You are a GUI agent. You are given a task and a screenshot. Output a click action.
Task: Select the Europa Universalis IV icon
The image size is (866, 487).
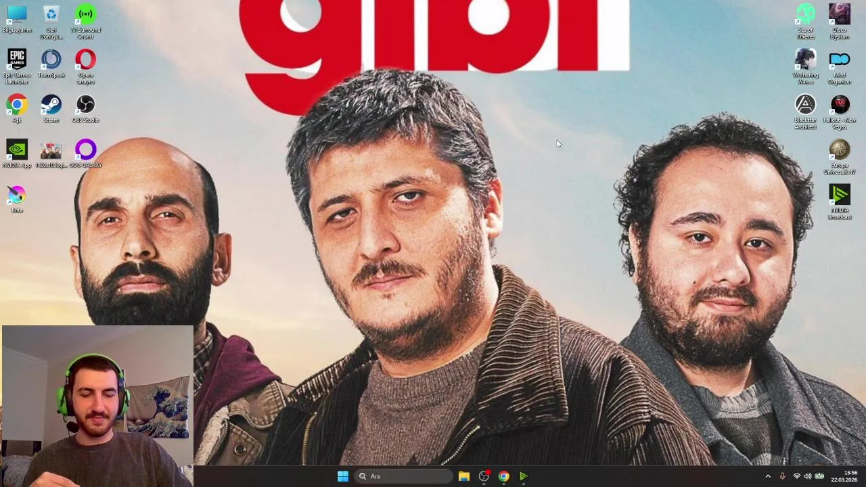840,156
